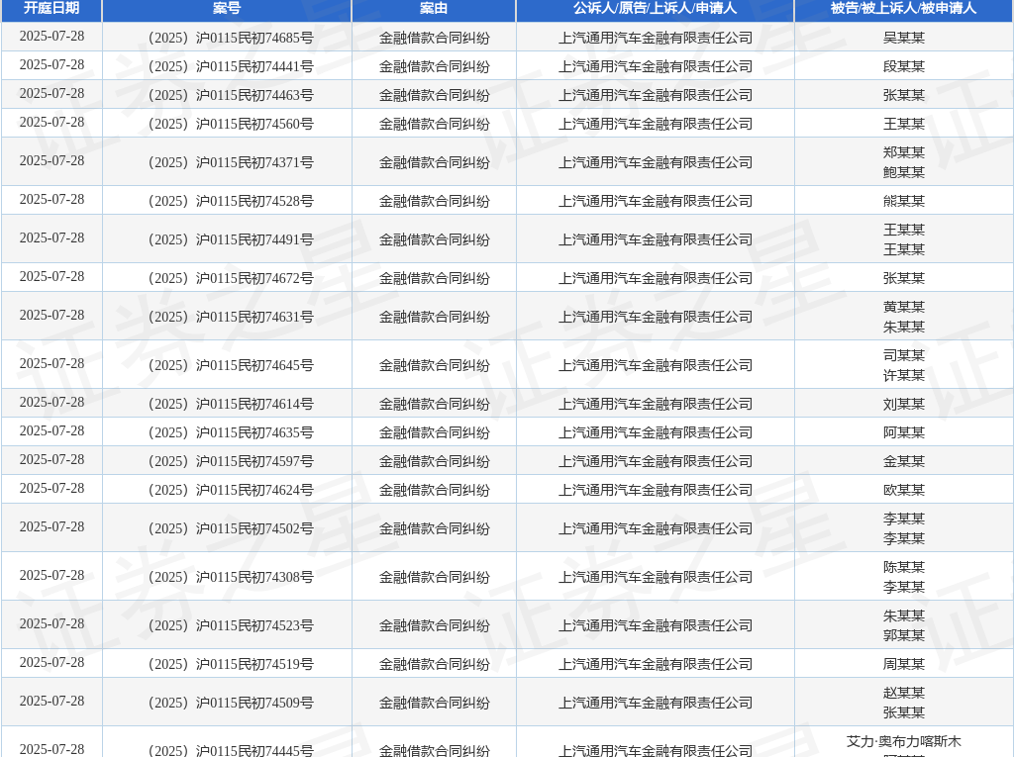Image resolution: width=1014 pixels, height=757 pixels.
Task: Click case number (2025)沪0115民初74519号
Action: tap(231, 665)
